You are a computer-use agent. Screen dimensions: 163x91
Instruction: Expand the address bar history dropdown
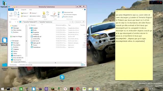(x=70, y=22)
